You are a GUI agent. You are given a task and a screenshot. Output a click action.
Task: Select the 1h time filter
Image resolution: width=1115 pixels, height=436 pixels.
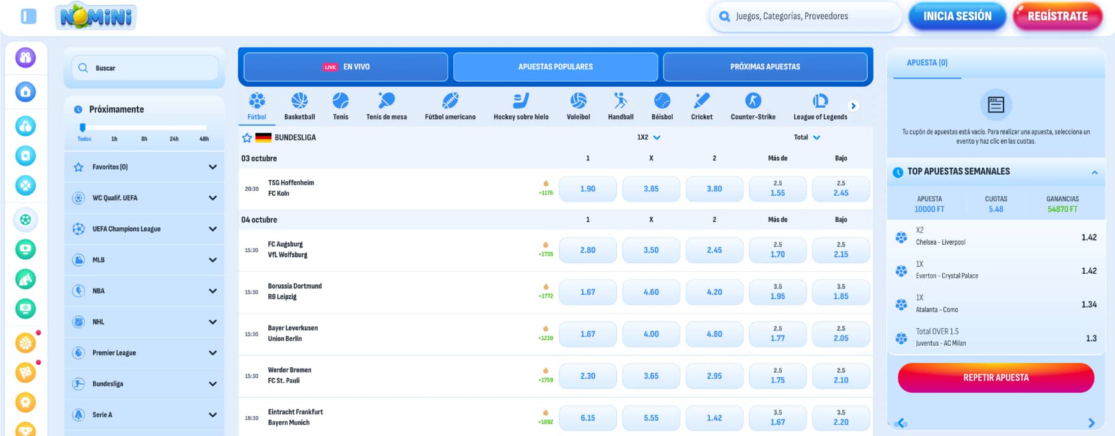click(114, 139)
